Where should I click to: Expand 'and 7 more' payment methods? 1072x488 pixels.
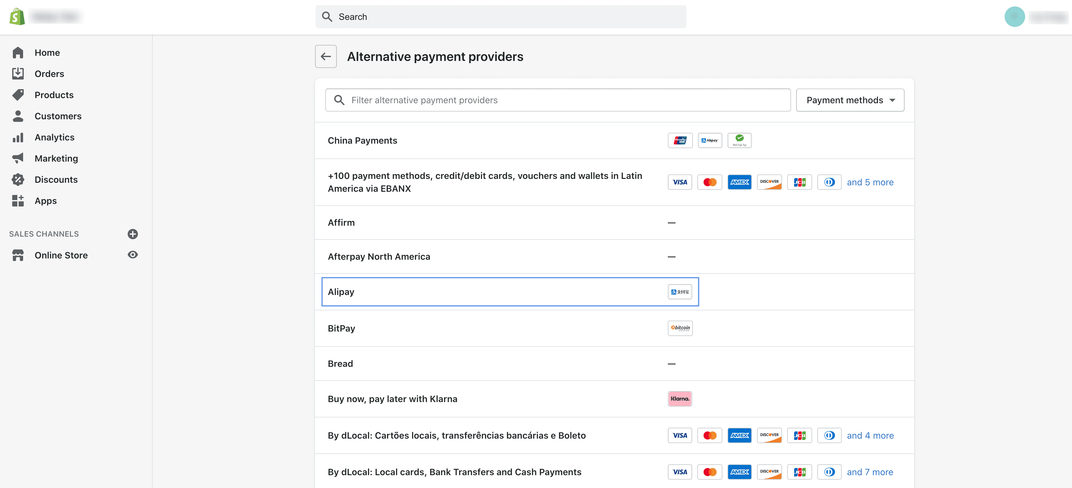pos(870,472)
